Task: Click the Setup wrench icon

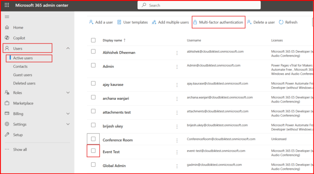Action: pyautogui.click(x=7, y=135)
